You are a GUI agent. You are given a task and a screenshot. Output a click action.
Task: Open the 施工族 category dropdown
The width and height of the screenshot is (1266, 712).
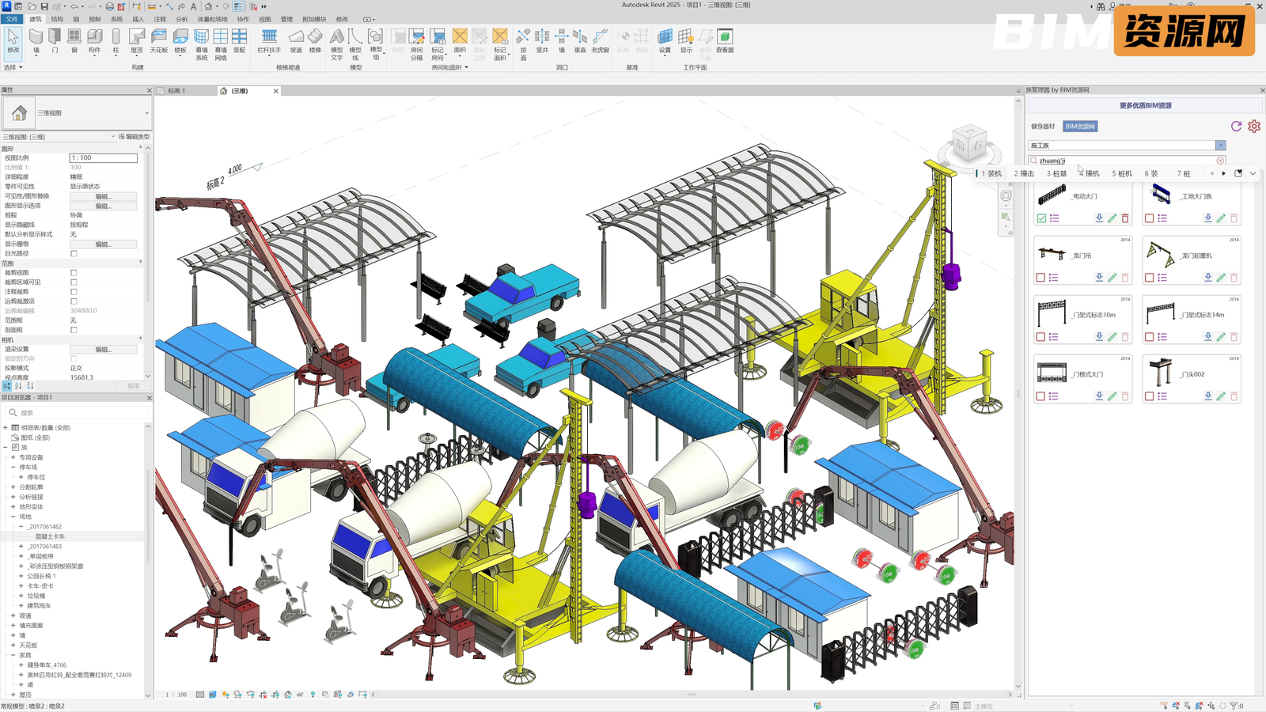click(x=1221, y=146)
